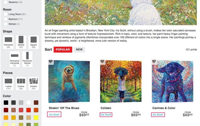Enable the Kitchen room filter

pyautogui.click(x=5, y=24)
